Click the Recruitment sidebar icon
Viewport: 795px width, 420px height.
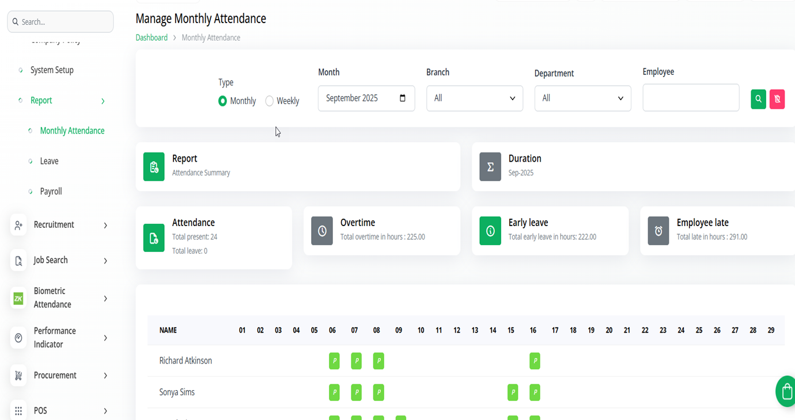coord(18,225)
